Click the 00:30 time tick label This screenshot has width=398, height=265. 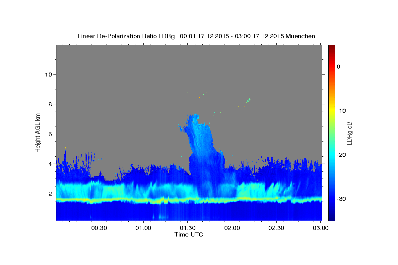[99, 228]
